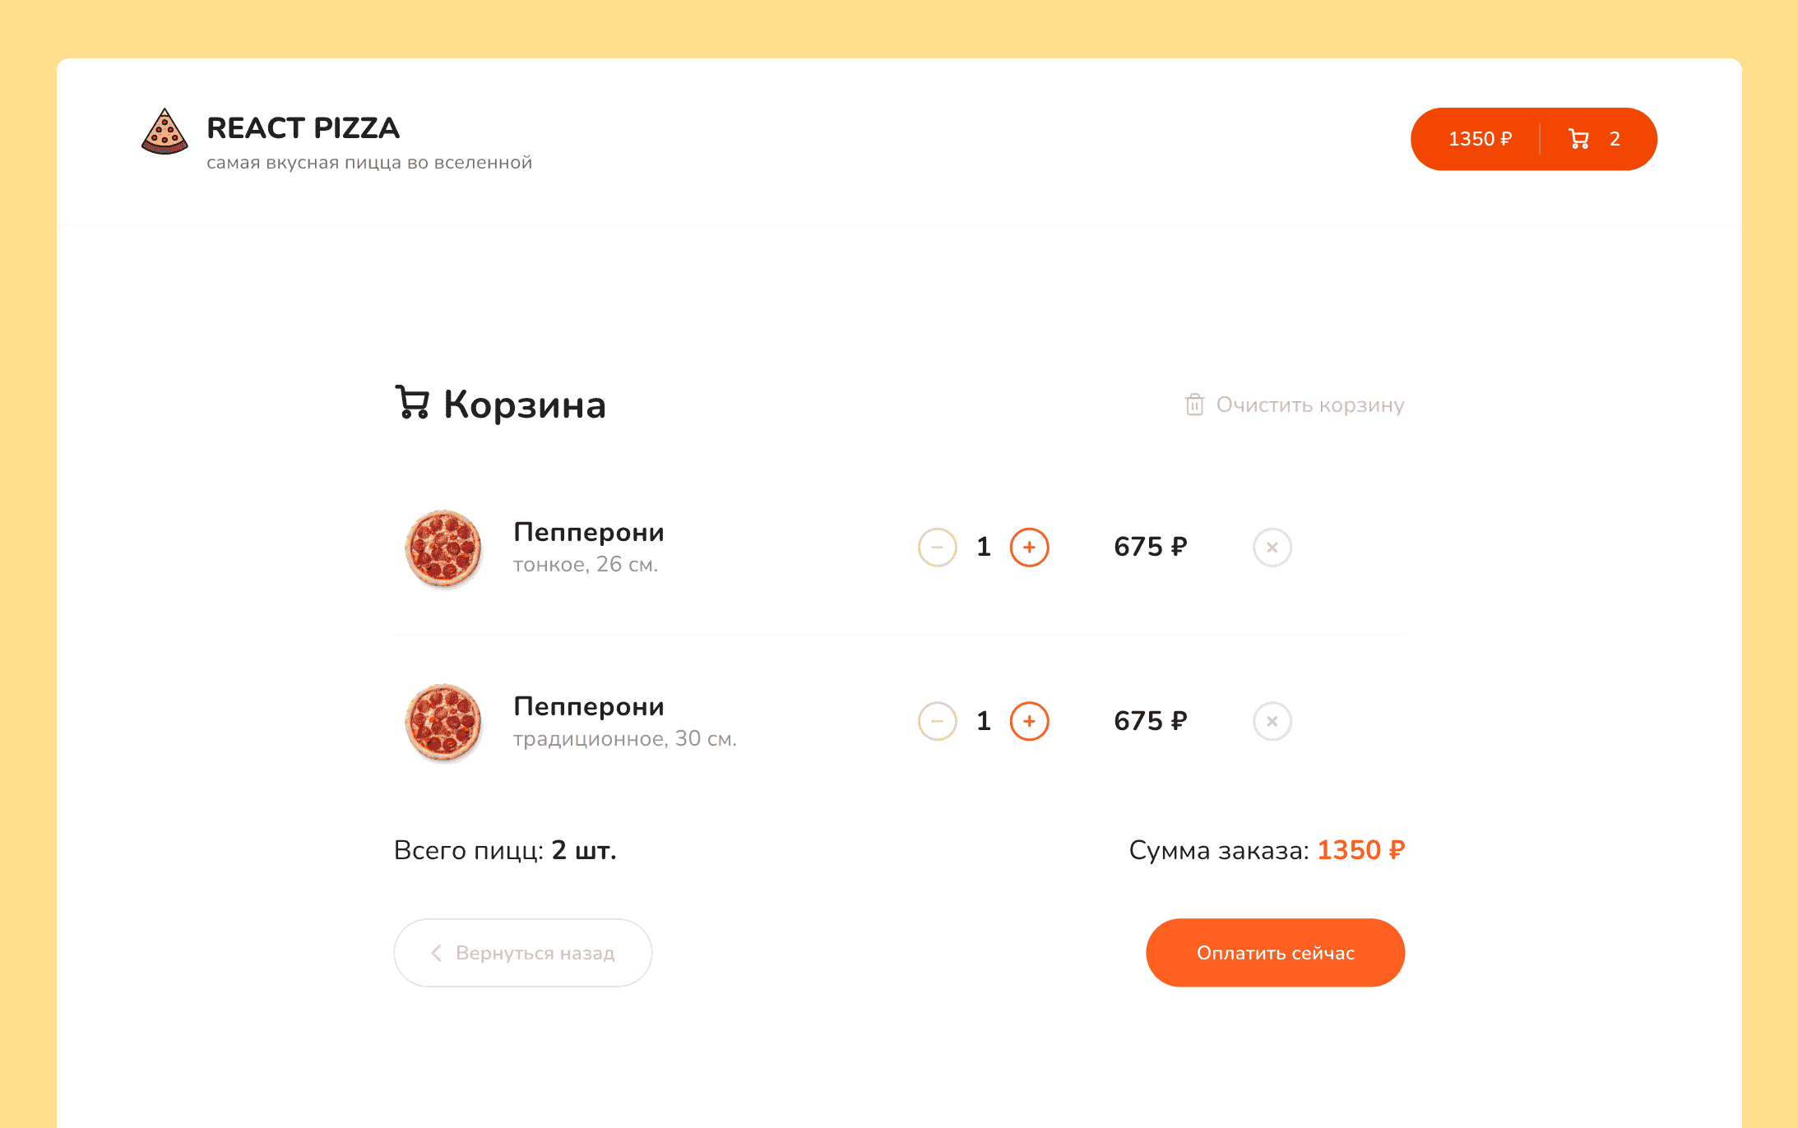Image resolution: width=1798 pixels, height=1128 pixels.
Task: Click the back chevron arrow icon
Action: [x=437, y=953]
